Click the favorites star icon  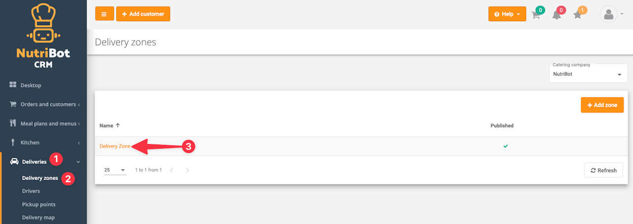(578, 15)
